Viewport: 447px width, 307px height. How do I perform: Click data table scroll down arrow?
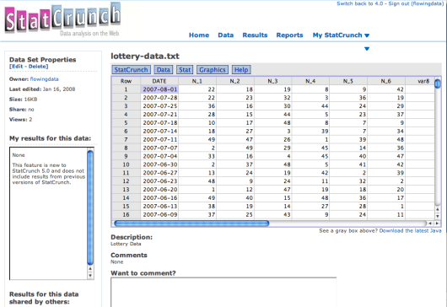tap(438, 217)
